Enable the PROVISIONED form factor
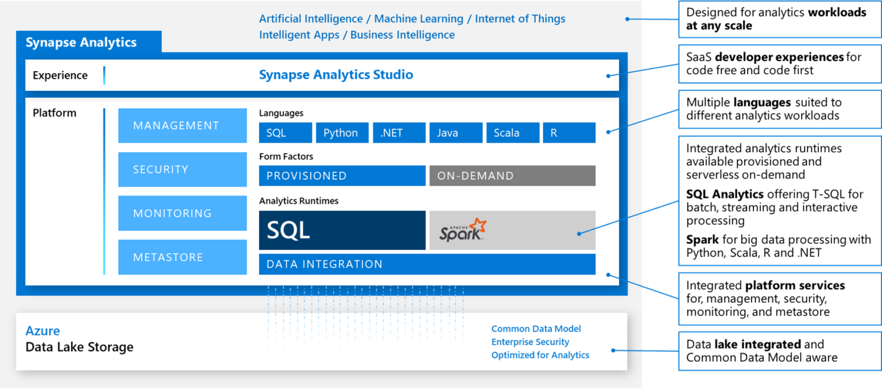Screen dimensions: 882x389 (342, 176)
